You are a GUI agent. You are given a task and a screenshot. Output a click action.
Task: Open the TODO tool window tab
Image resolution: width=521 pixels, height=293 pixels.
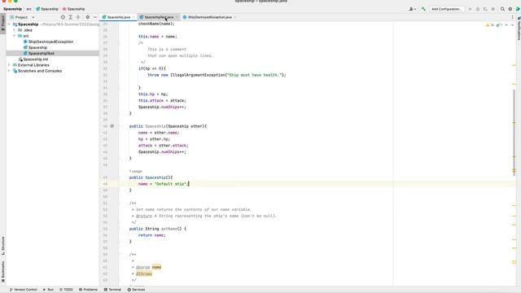click(66, 290)
